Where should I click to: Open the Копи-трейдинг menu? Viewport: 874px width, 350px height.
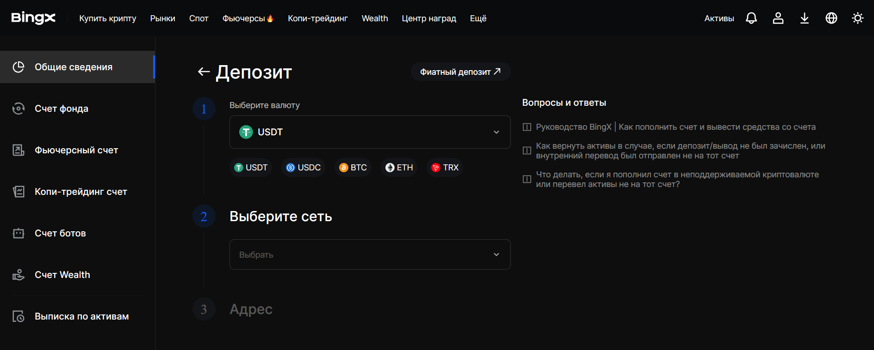pyautogui.click(x=318, y=18)
